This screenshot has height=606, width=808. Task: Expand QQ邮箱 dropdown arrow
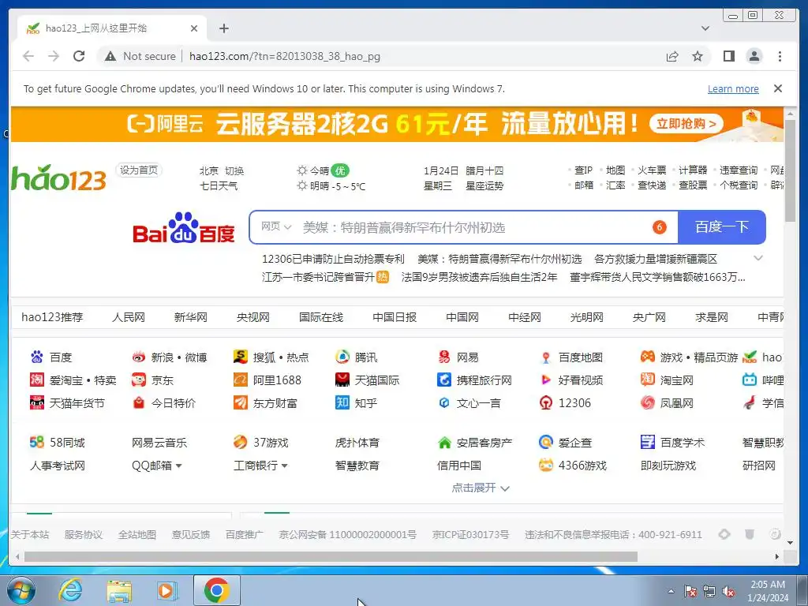pos(179,466)
